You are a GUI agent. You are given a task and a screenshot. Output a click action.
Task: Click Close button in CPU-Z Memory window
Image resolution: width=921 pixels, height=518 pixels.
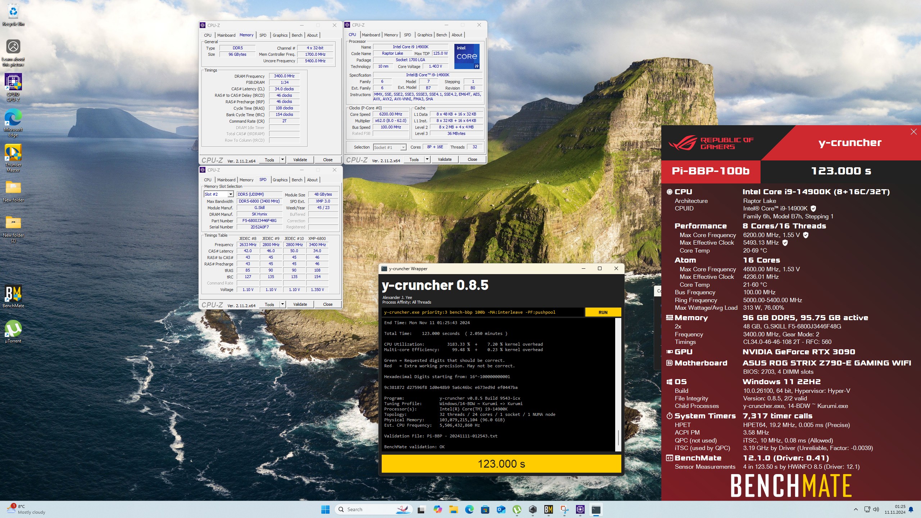coord(328,160)
